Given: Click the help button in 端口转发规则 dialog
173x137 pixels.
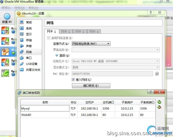Looking at the screenshot, I should pos(151,92).
